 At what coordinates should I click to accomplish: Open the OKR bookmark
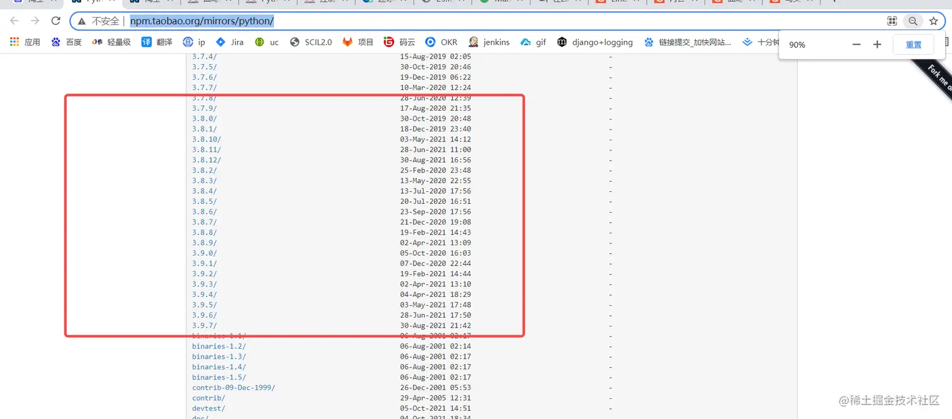point(441,42)
